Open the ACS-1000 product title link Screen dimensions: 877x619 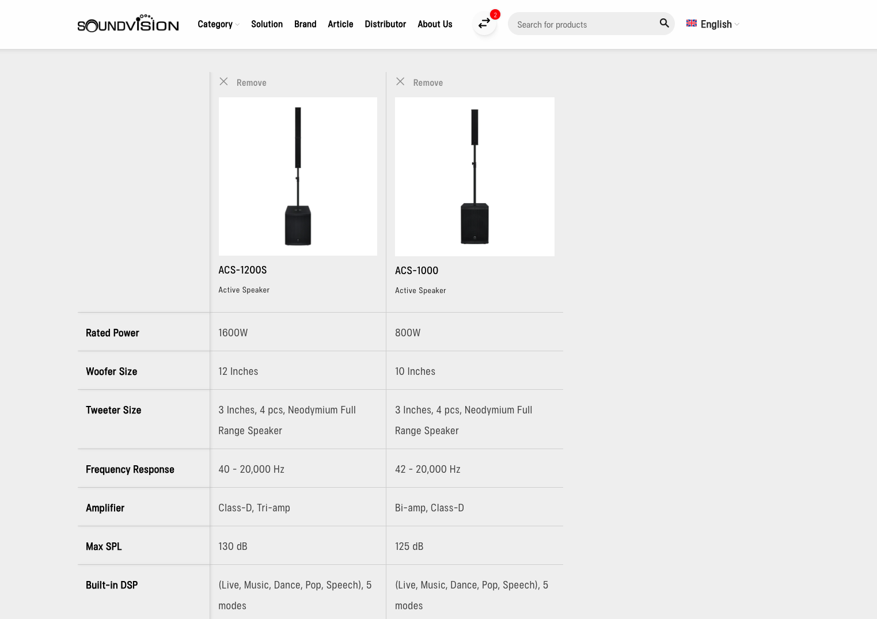coord(416,271)
